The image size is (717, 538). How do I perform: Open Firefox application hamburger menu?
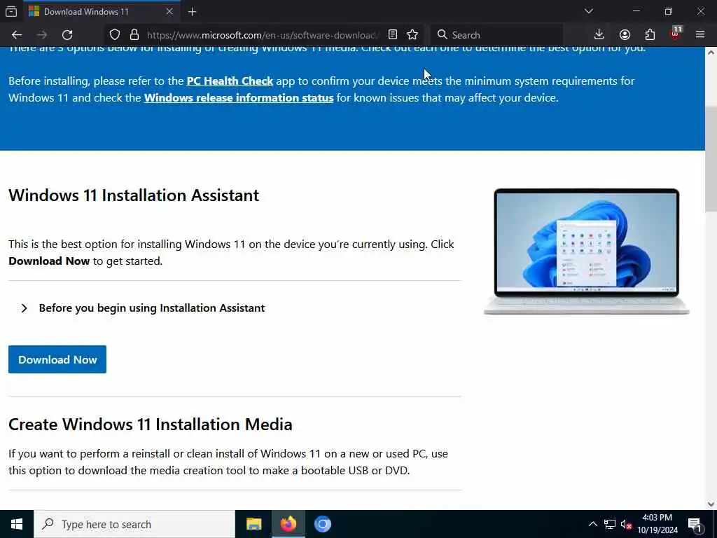[x=700, y=35]
